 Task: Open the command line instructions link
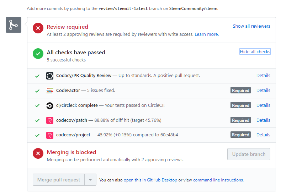pos(218,180)
